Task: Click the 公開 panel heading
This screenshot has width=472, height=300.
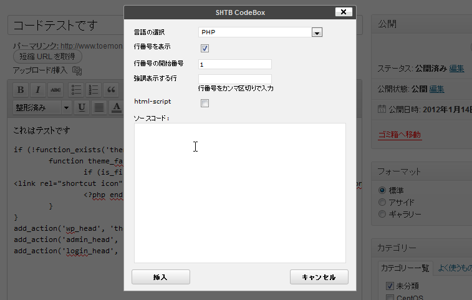Action: pyautogui.click(x=387, y=24)
